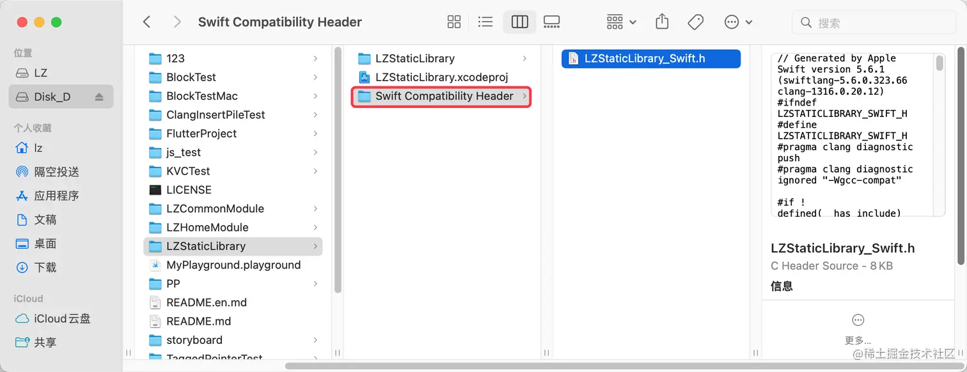This screenshot has width=967, height=372.
Task: Select the LZHomeModule folder
Action: [233, 227]
